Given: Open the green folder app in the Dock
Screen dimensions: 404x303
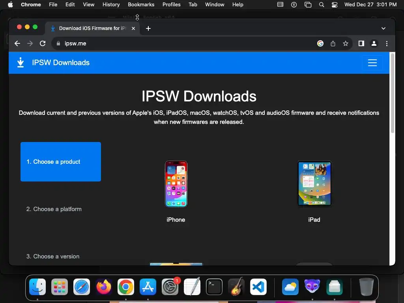Looking at the screenshot, I should 335,287.
